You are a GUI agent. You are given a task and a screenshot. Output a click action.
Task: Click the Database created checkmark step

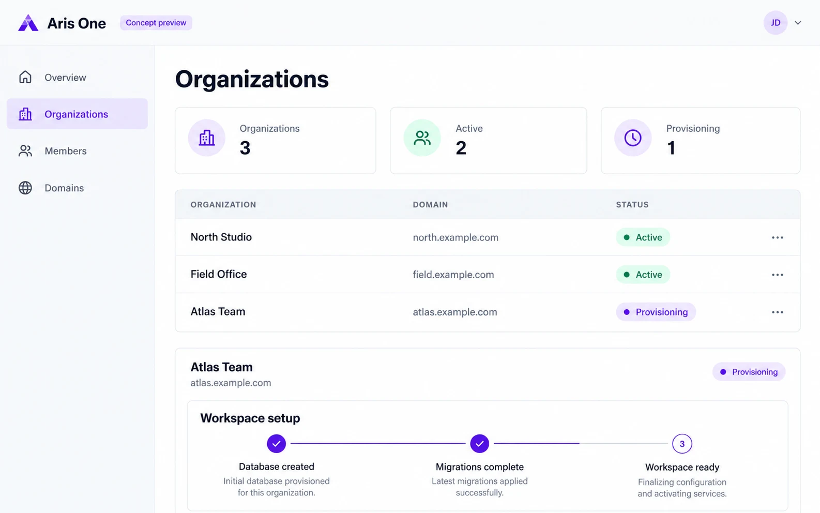point(276,443)
